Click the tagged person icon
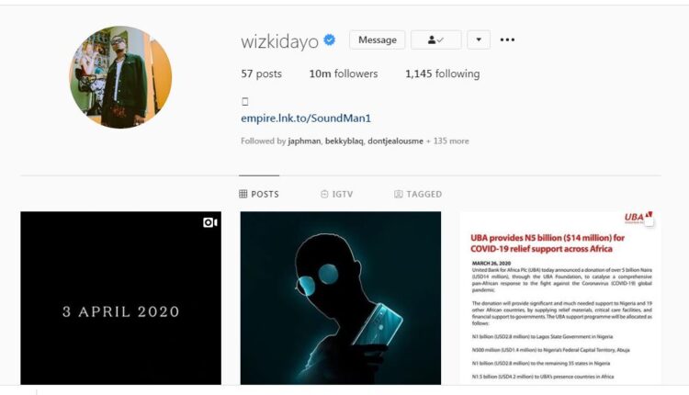 pyautogui.click(x=398, y=194)
